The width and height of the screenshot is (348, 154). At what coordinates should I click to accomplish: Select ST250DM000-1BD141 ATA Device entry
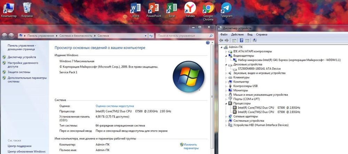(259, 69)
